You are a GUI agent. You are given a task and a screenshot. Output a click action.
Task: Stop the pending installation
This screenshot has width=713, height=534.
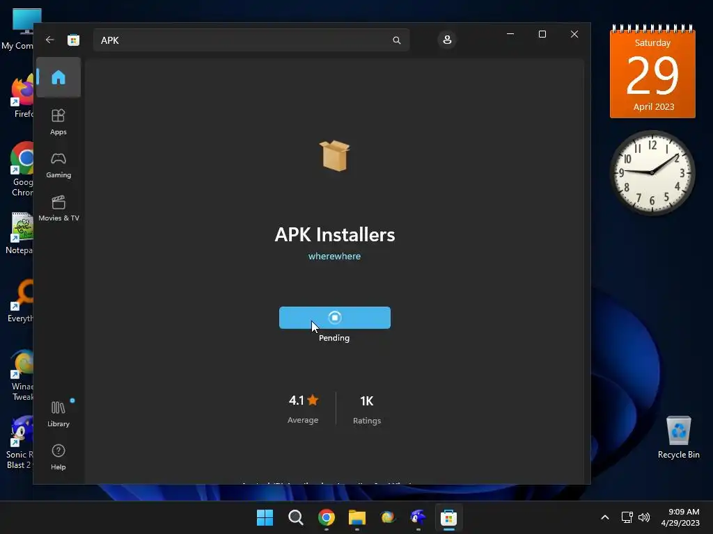click(x=335, y=317)
